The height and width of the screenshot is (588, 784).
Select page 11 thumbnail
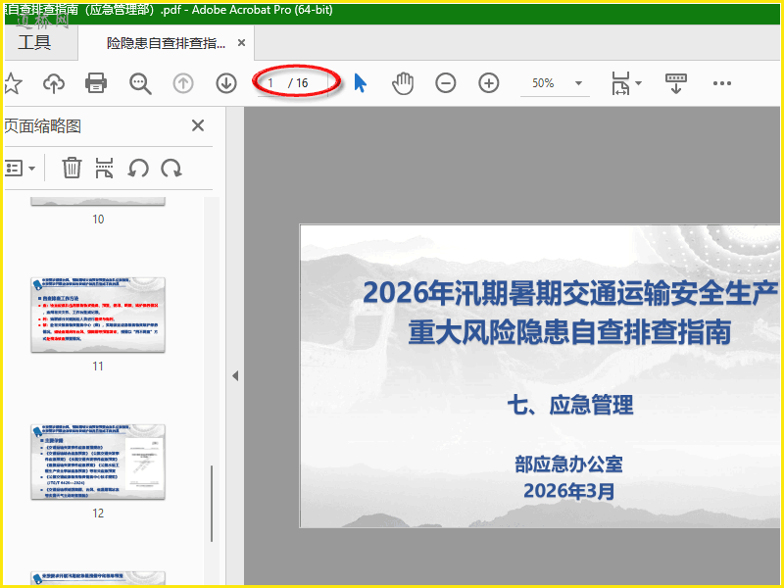point(98,315)
